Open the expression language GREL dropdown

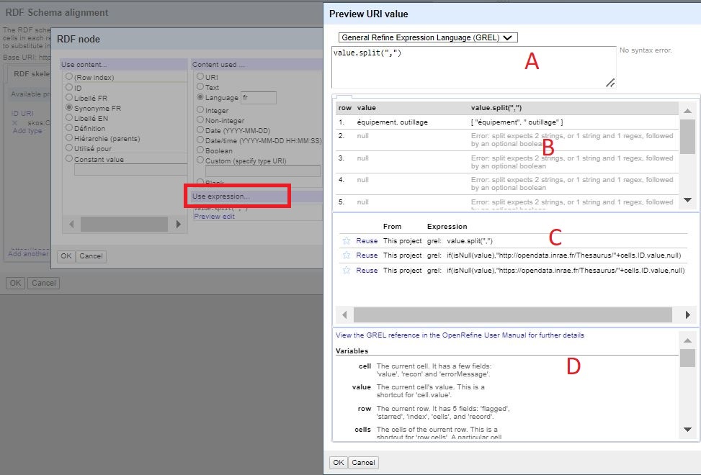point(428,37)
